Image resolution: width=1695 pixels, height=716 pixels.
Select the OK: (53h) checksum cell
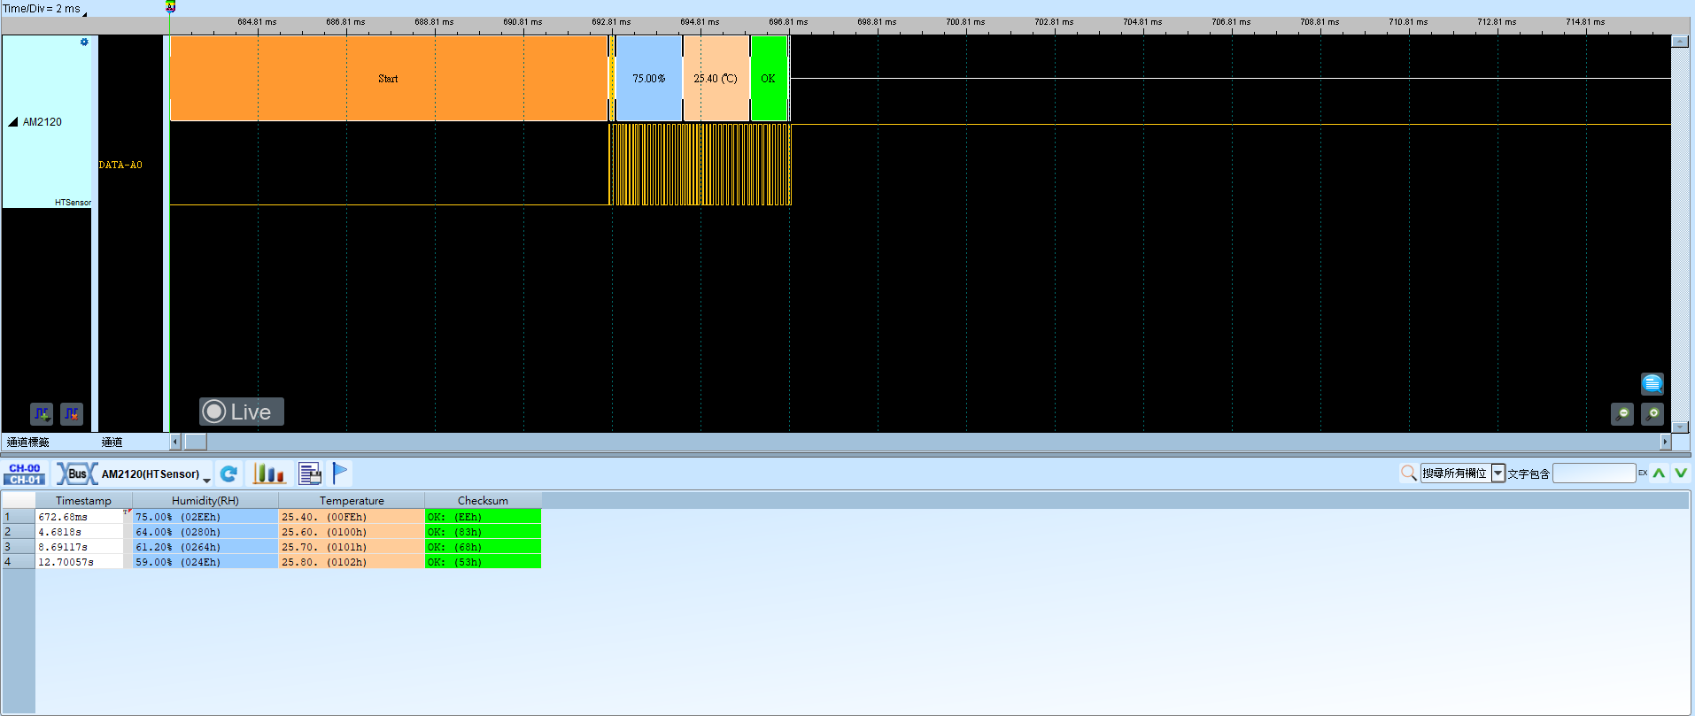484,562
